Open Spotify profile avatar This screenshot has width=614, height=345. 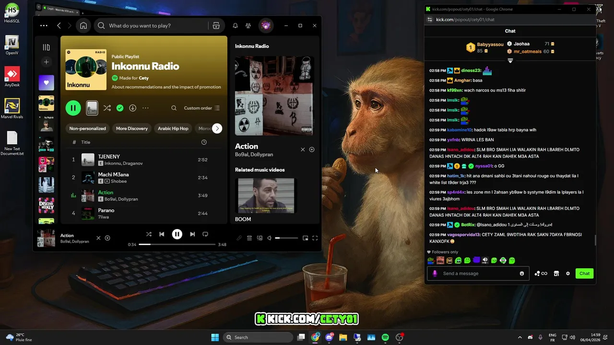point(266,25)
